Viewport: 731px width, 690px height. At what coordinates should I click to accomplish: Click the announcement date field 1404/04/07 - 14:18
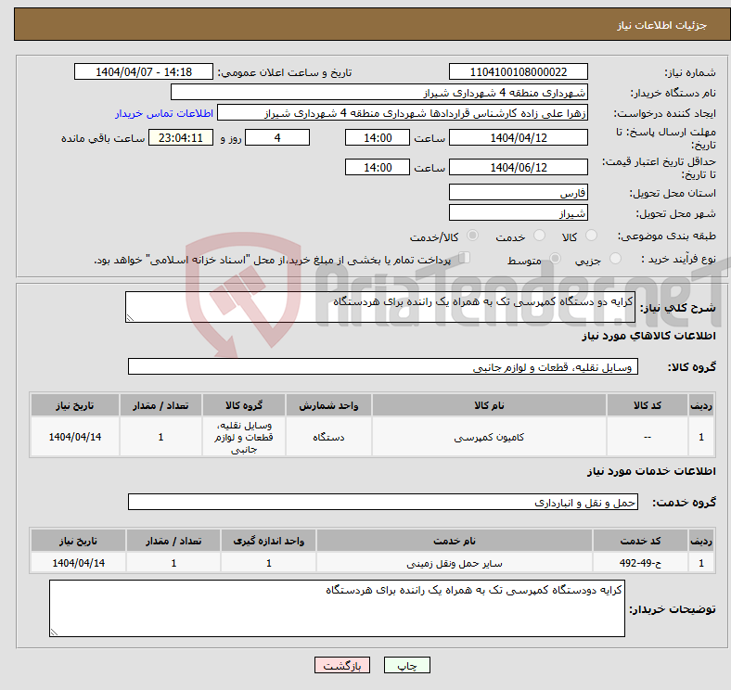144,71
